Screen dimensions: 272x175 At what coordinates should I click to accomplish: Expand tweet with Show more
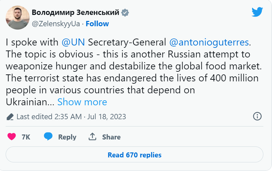tap(82, 102)
